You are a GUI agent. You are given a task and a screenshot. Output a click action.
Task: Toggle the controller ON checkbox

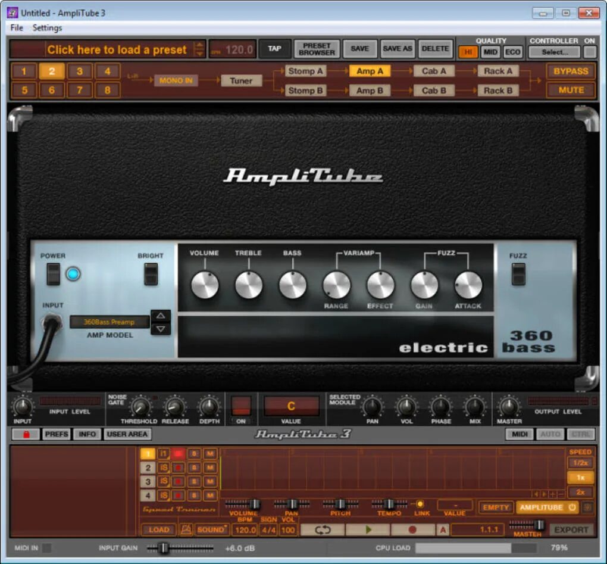tap(590, 52)
